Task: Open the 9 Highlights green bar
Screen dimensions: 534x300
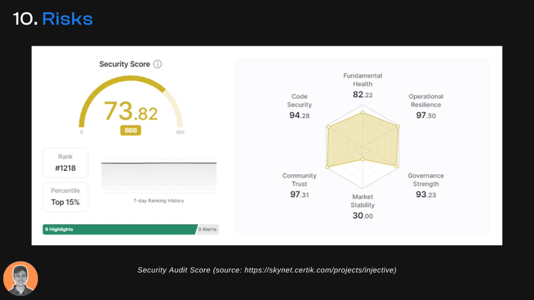Action: pos(120,229)
